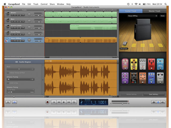Image resolution: width=171 pixels, height=128 pixels.
Task: Click Delete Setting button
Action: coord(131,94)
